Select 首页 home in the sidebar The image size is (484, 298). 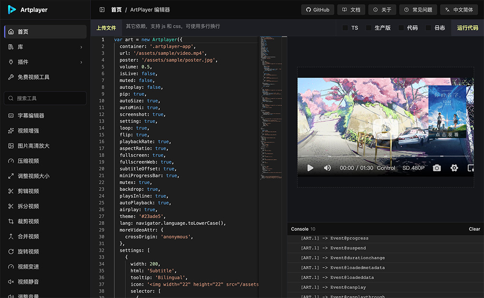(x=45, y=32)
